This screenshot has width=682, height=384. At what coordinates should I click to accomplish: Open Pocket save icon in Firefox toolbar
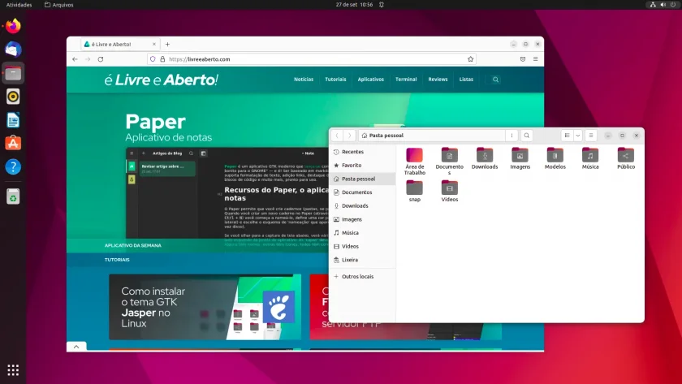(523, 59)
